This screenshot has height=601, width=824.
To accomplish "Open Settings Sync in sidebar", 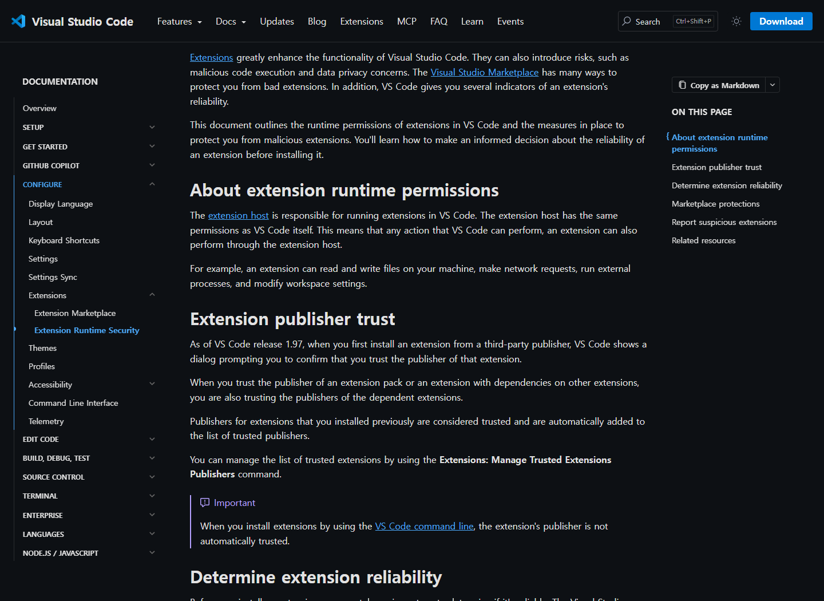I will pyautogui.click(x=53, y=277).
